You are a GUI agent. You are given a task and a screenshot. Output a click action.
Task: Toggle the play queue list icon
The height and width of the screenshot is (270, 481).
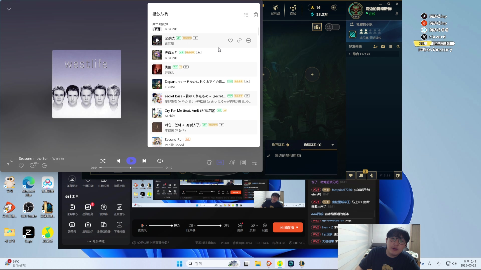254,163
